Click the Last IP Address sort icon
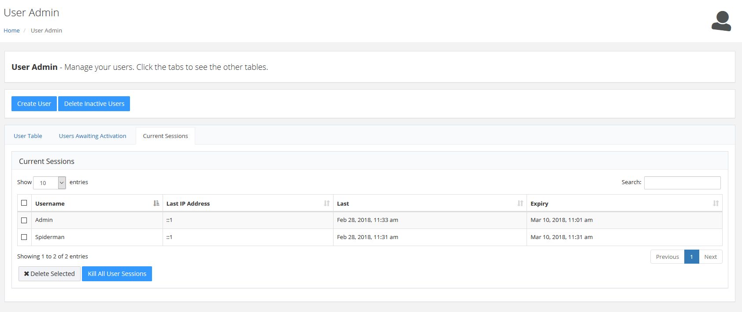Viewport: 742px width, 312px height. [x=326, y=203]
